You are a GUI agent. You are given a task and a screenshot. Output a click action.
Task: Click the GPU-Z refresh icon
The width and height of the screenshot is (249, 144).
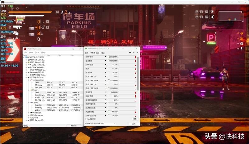tap(133, 53)
